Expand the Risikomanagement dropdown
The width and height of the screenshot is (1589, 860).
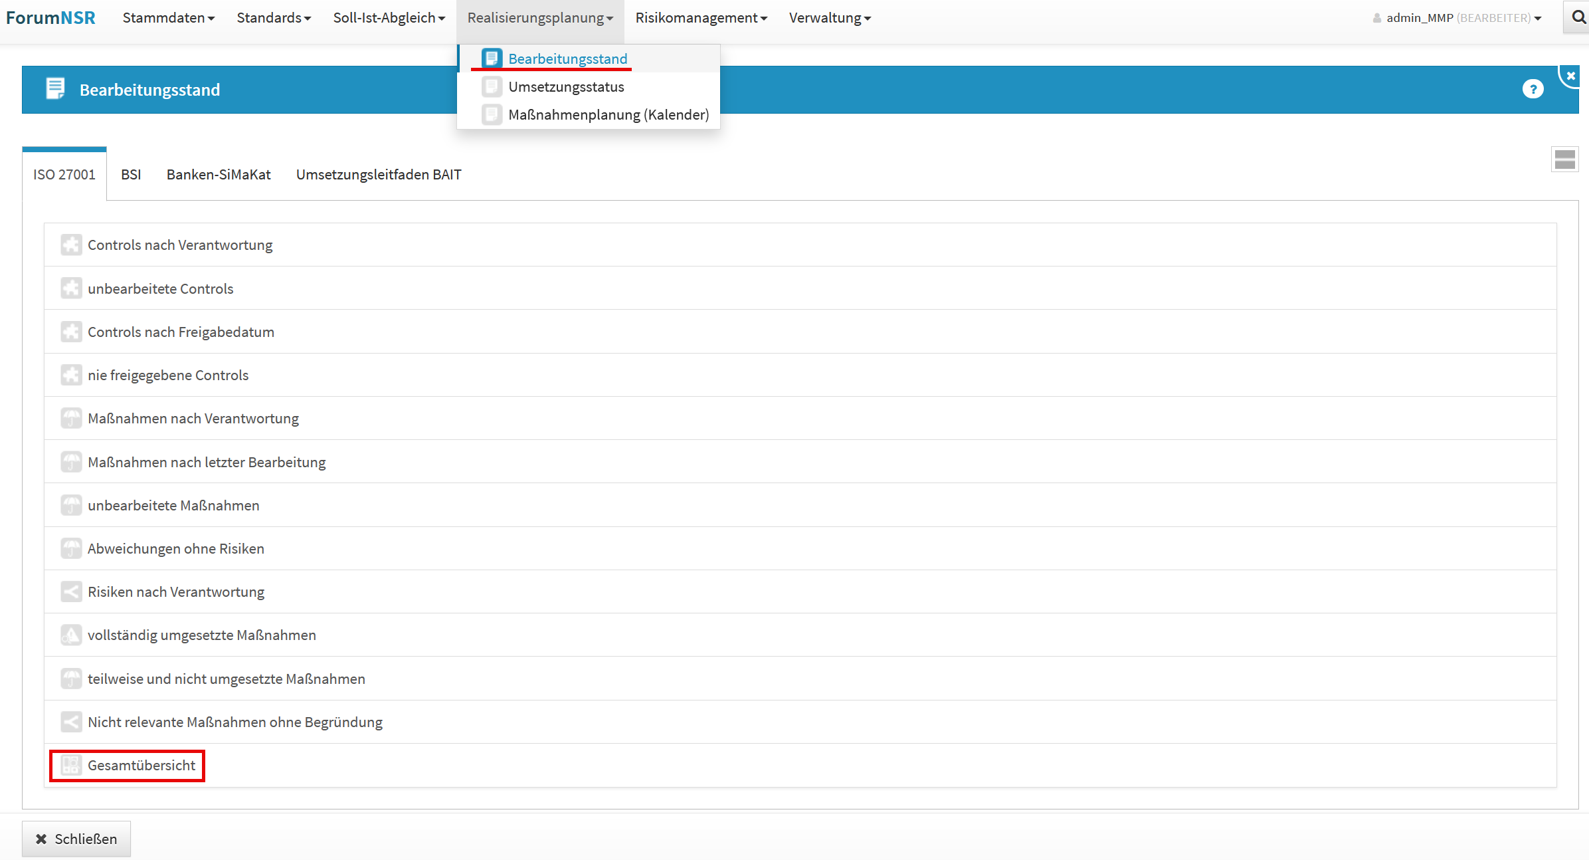click(701, 18)
